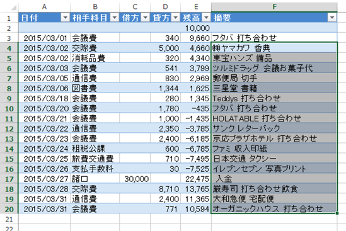Click date cell 2015/03/24
The height and width of the screenshot is (231, 346).
coord(44,149)
